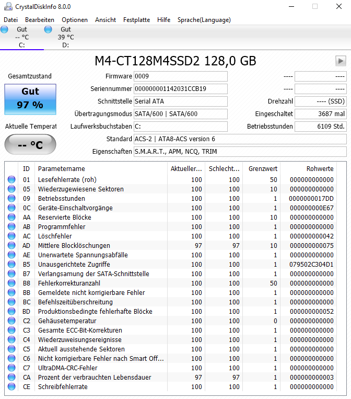Click status icon for Fehlerkorrekturanzahl
This screenshot has width=351, height=399.
pyautogui.click(x=11, y=283)
